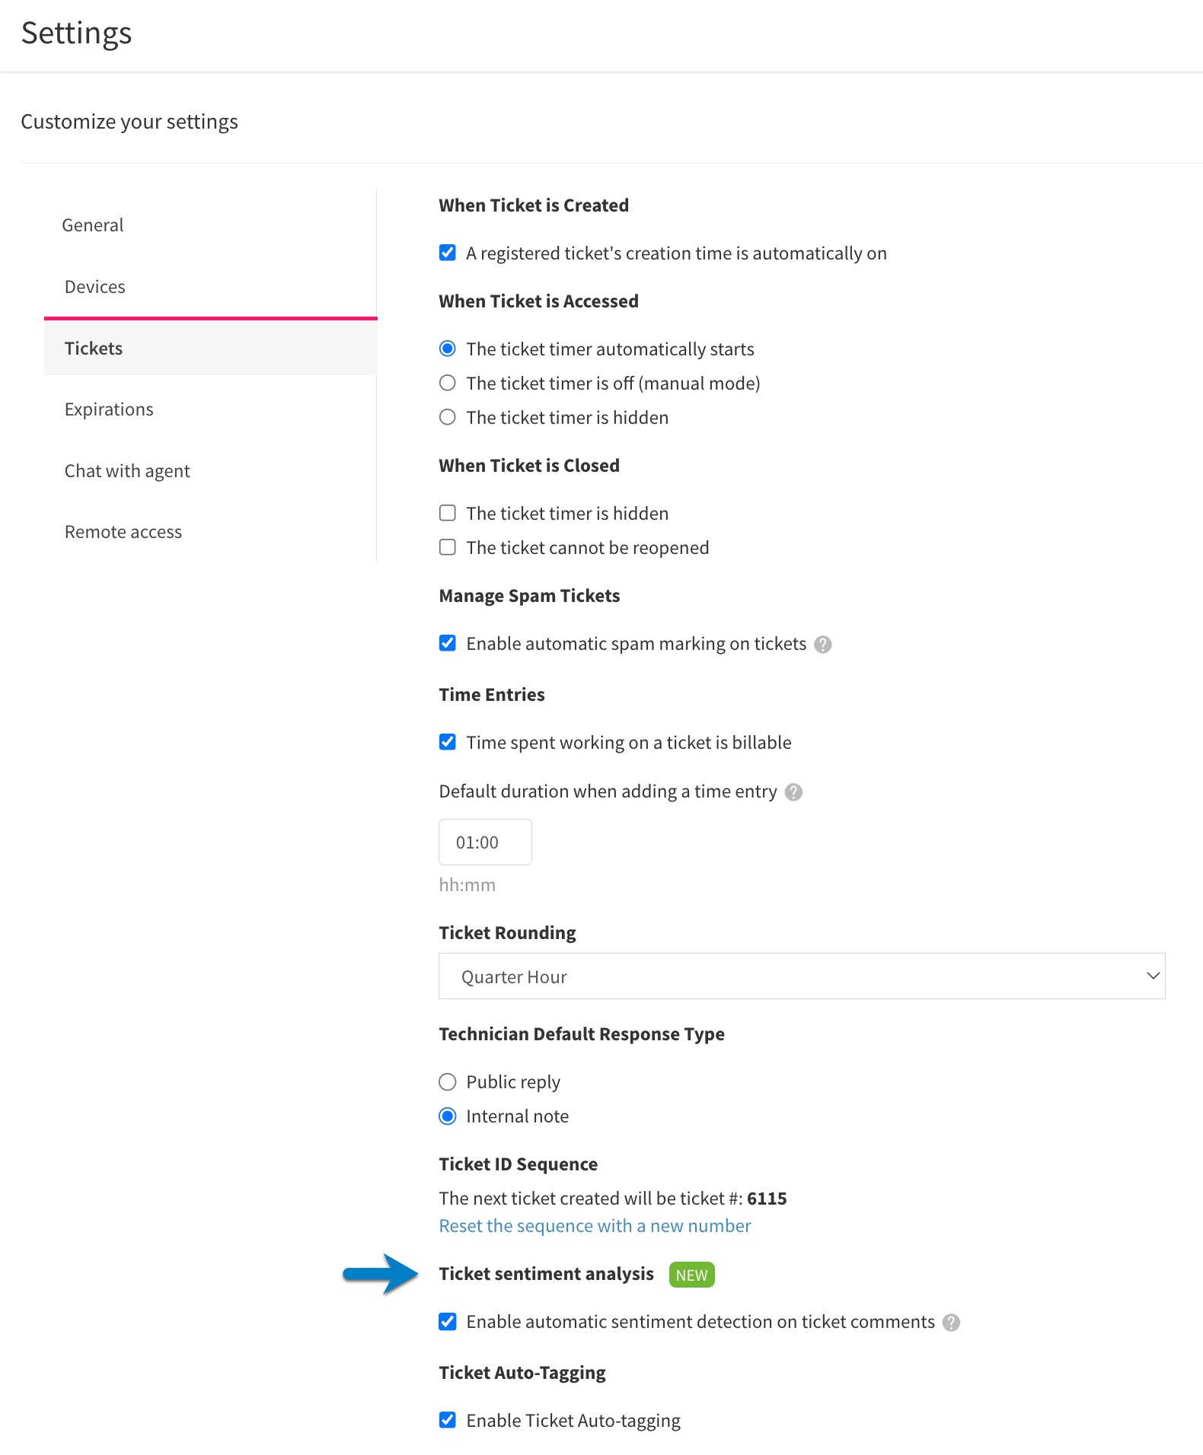Switch to Devices settings tab
Viewport: 1203px width, 1455px height.
pyautogui.click(x=95, y=287)
